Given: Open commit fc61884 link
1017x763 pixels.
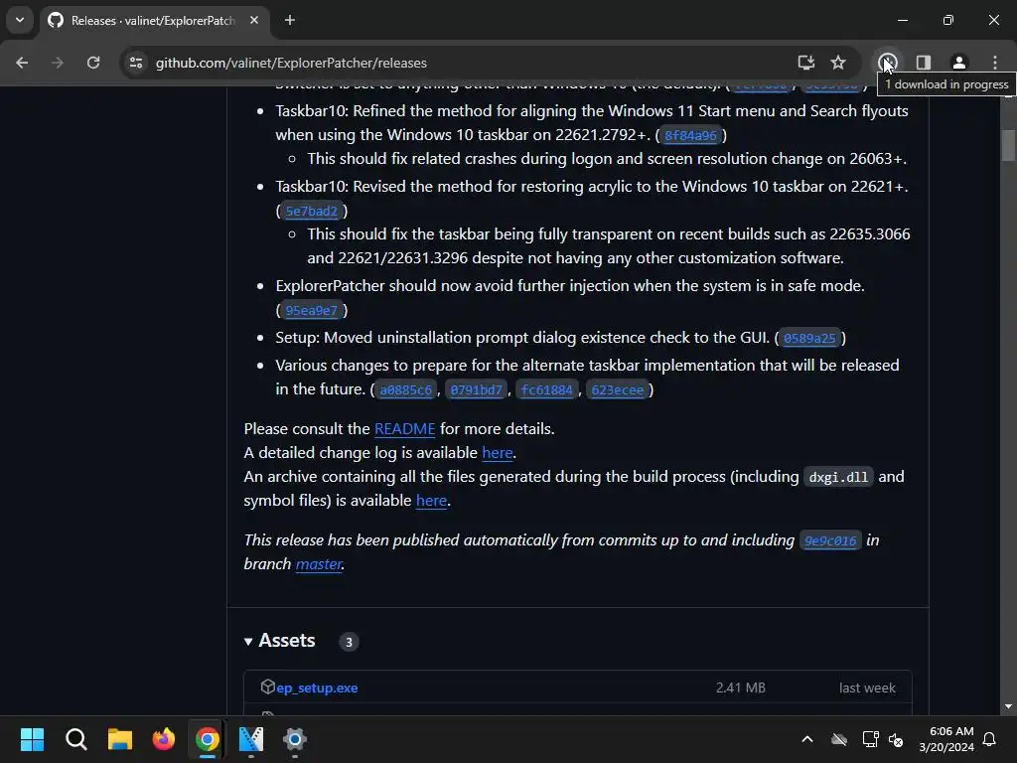Looking at the screenshot, I should point(547,389).
